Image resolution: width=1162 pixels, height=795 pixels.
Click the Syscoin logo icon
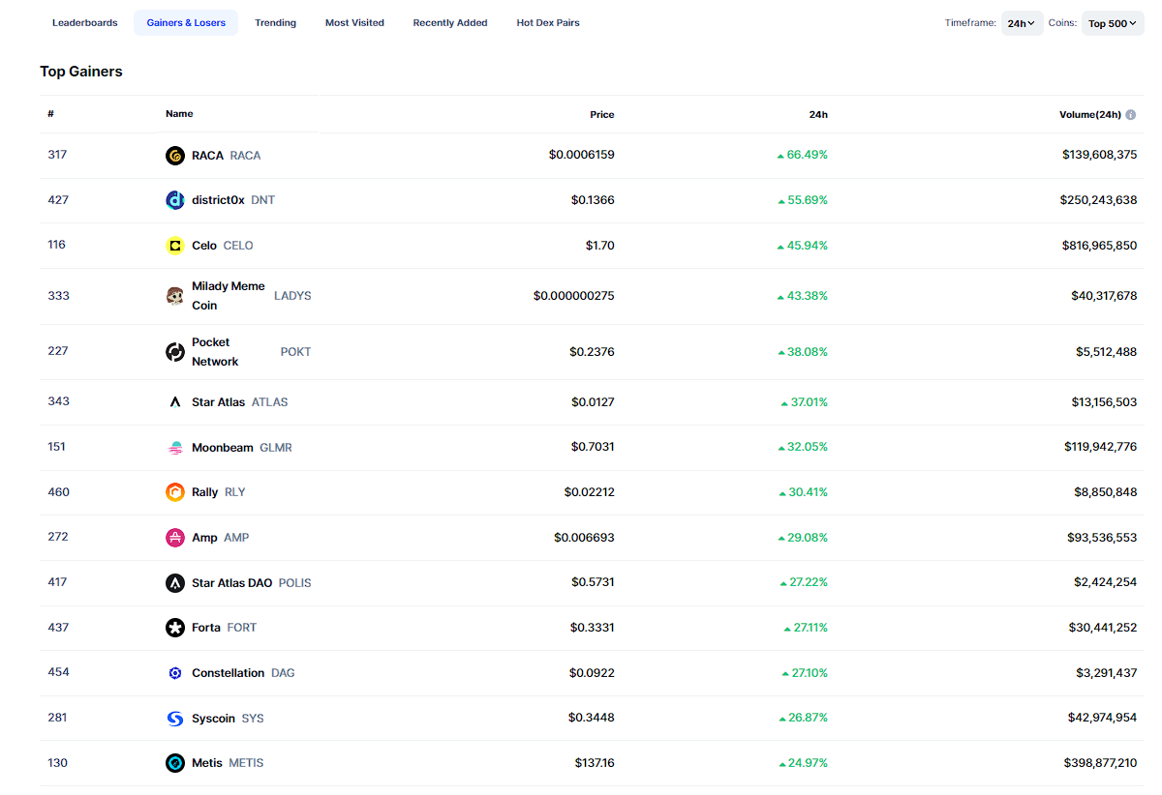click(x=174, y=719)
